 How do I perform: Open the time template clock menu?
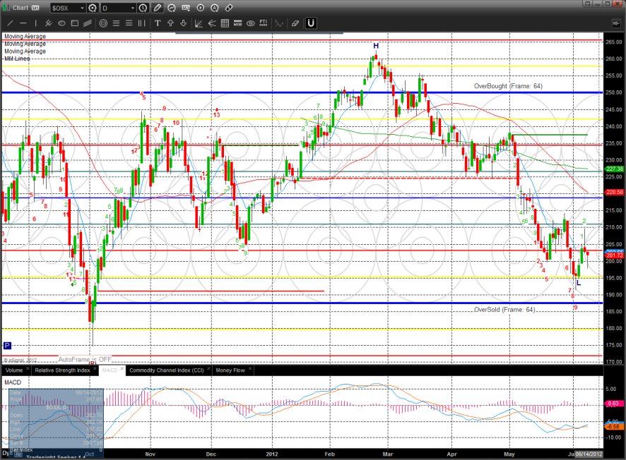coord(143,8)
